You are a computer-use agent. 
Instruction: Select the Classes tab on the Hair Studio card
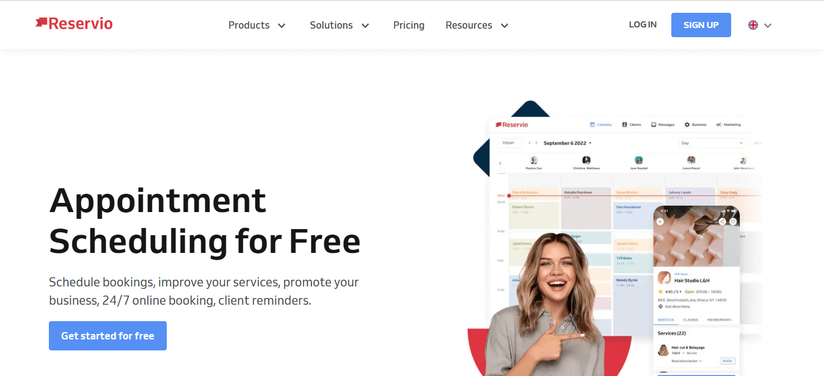coord(690,320)
